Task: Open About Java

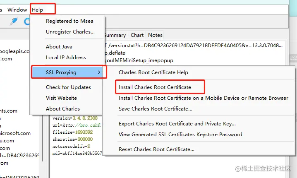Action: pyautogui.click(x=59, y=47)
